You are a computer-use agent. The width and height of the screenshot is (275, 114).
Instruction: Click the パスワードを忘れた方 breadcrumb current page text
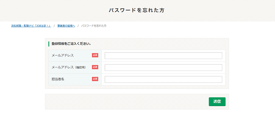94,26
